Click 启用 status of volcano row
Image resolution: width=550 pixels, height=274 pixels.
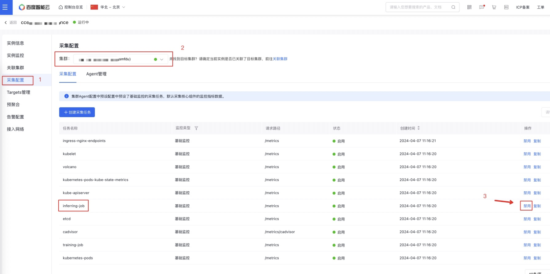coord(339,167)
